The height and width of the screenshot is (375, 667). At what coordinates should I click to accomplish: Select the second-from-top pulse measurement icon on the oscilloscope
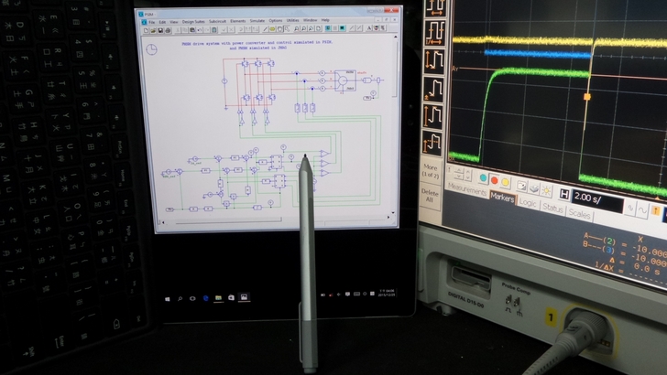coord(434,32)
